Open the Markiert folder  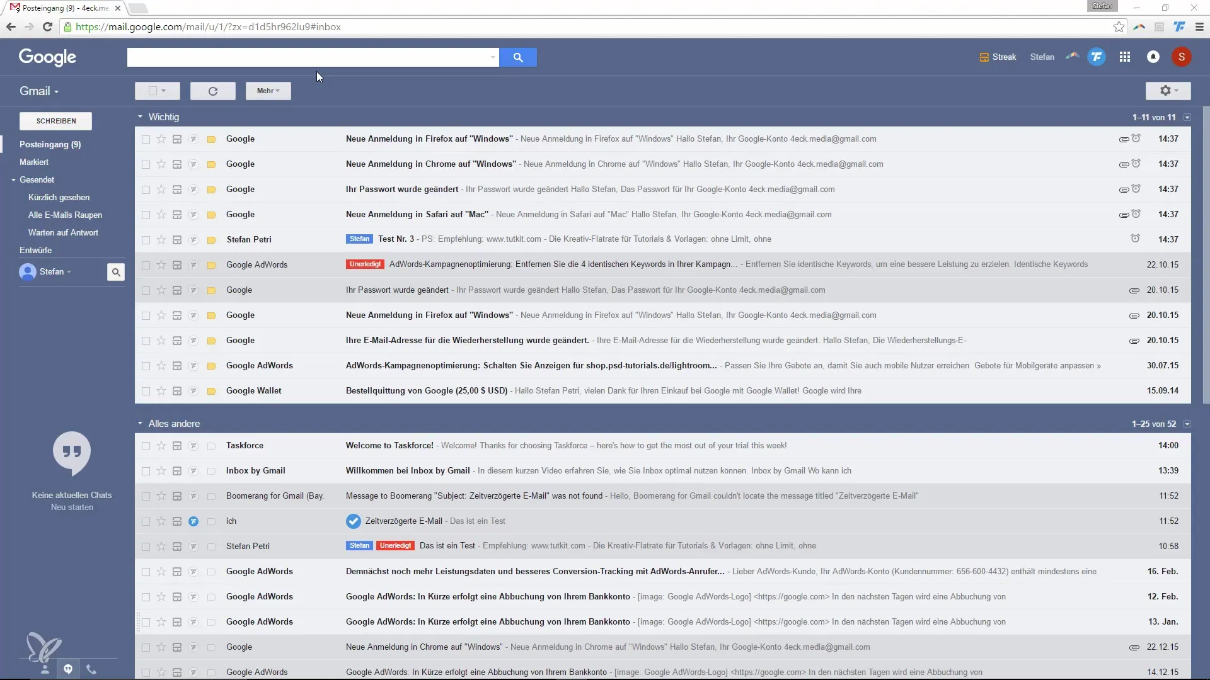point(34,162)
